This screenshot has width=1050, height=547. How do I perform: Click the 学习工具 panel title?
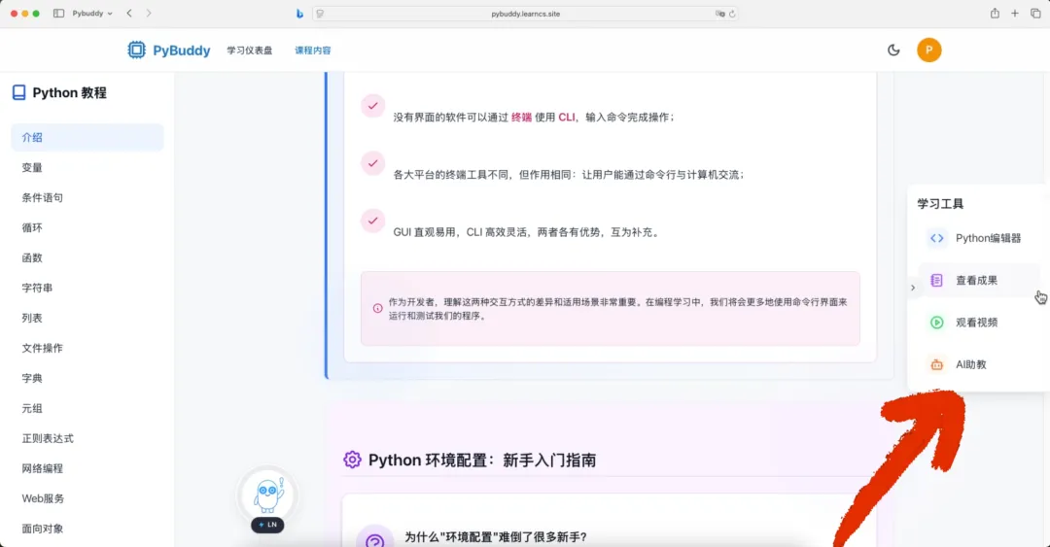pyautogui.click(x=940, y=203)
